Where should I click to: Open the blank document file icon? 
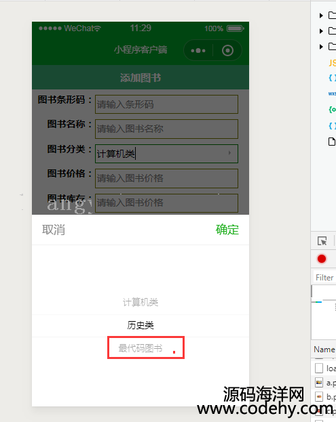[x=332, y=142]
